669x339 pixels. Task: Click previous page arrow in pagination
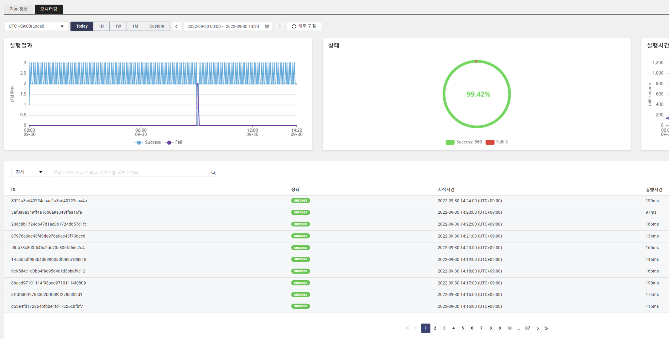pyautogui.click(x=416, y=328)
